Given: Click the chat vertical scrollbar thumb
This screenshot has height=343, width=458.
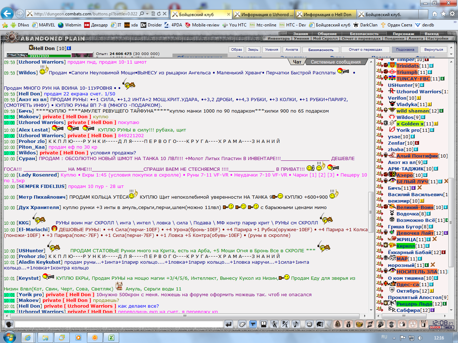Looking at the screenshot, I should [x=371, y=213].
